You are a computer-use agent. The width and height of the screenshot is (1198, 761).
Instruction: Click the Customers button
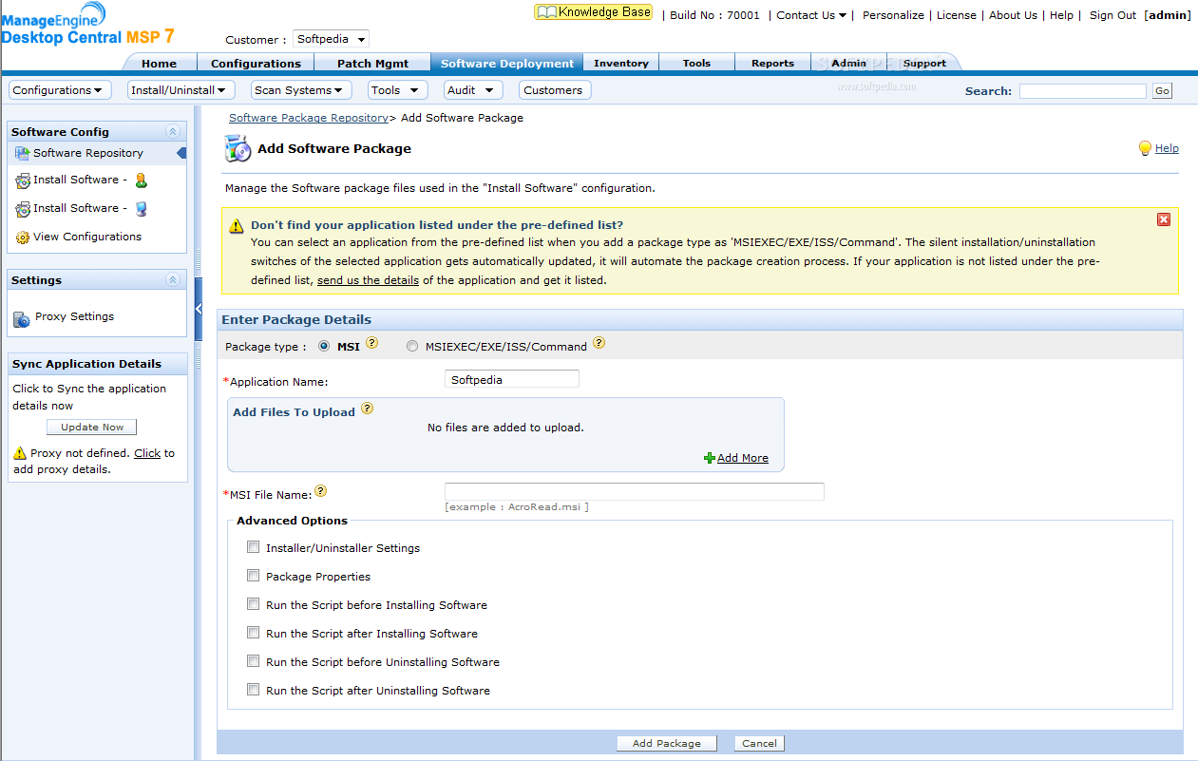point(553,90)
